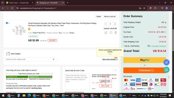The width and height of the screenshot is (174, 98).
Task: Go back to the previous page
Action: [x=3, y=8]
